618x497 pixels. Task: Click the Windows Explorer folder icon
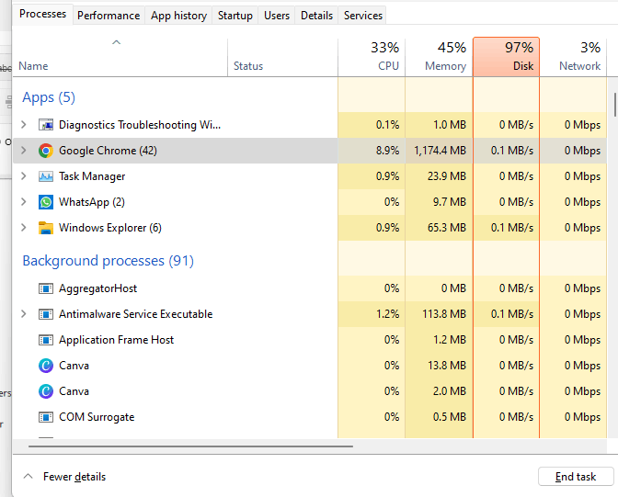click(46, 228)
